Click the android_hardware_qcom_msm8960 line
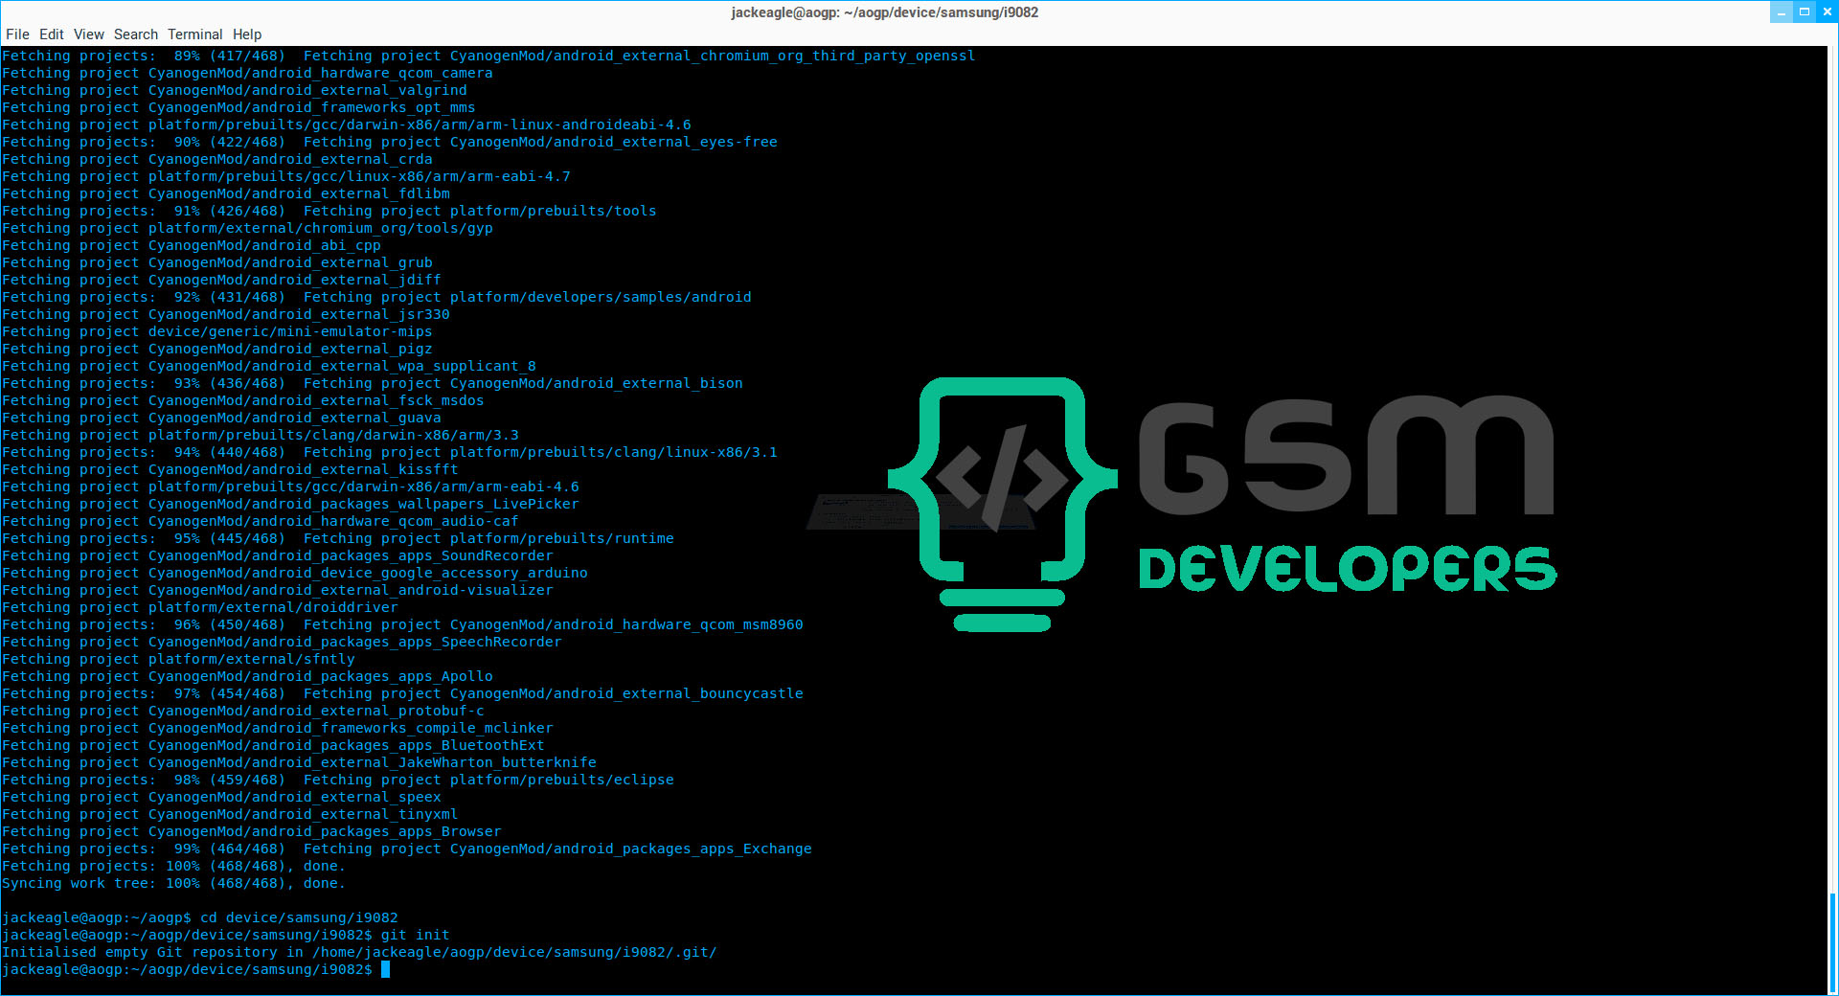1839x996 pixels. [402, 624]
